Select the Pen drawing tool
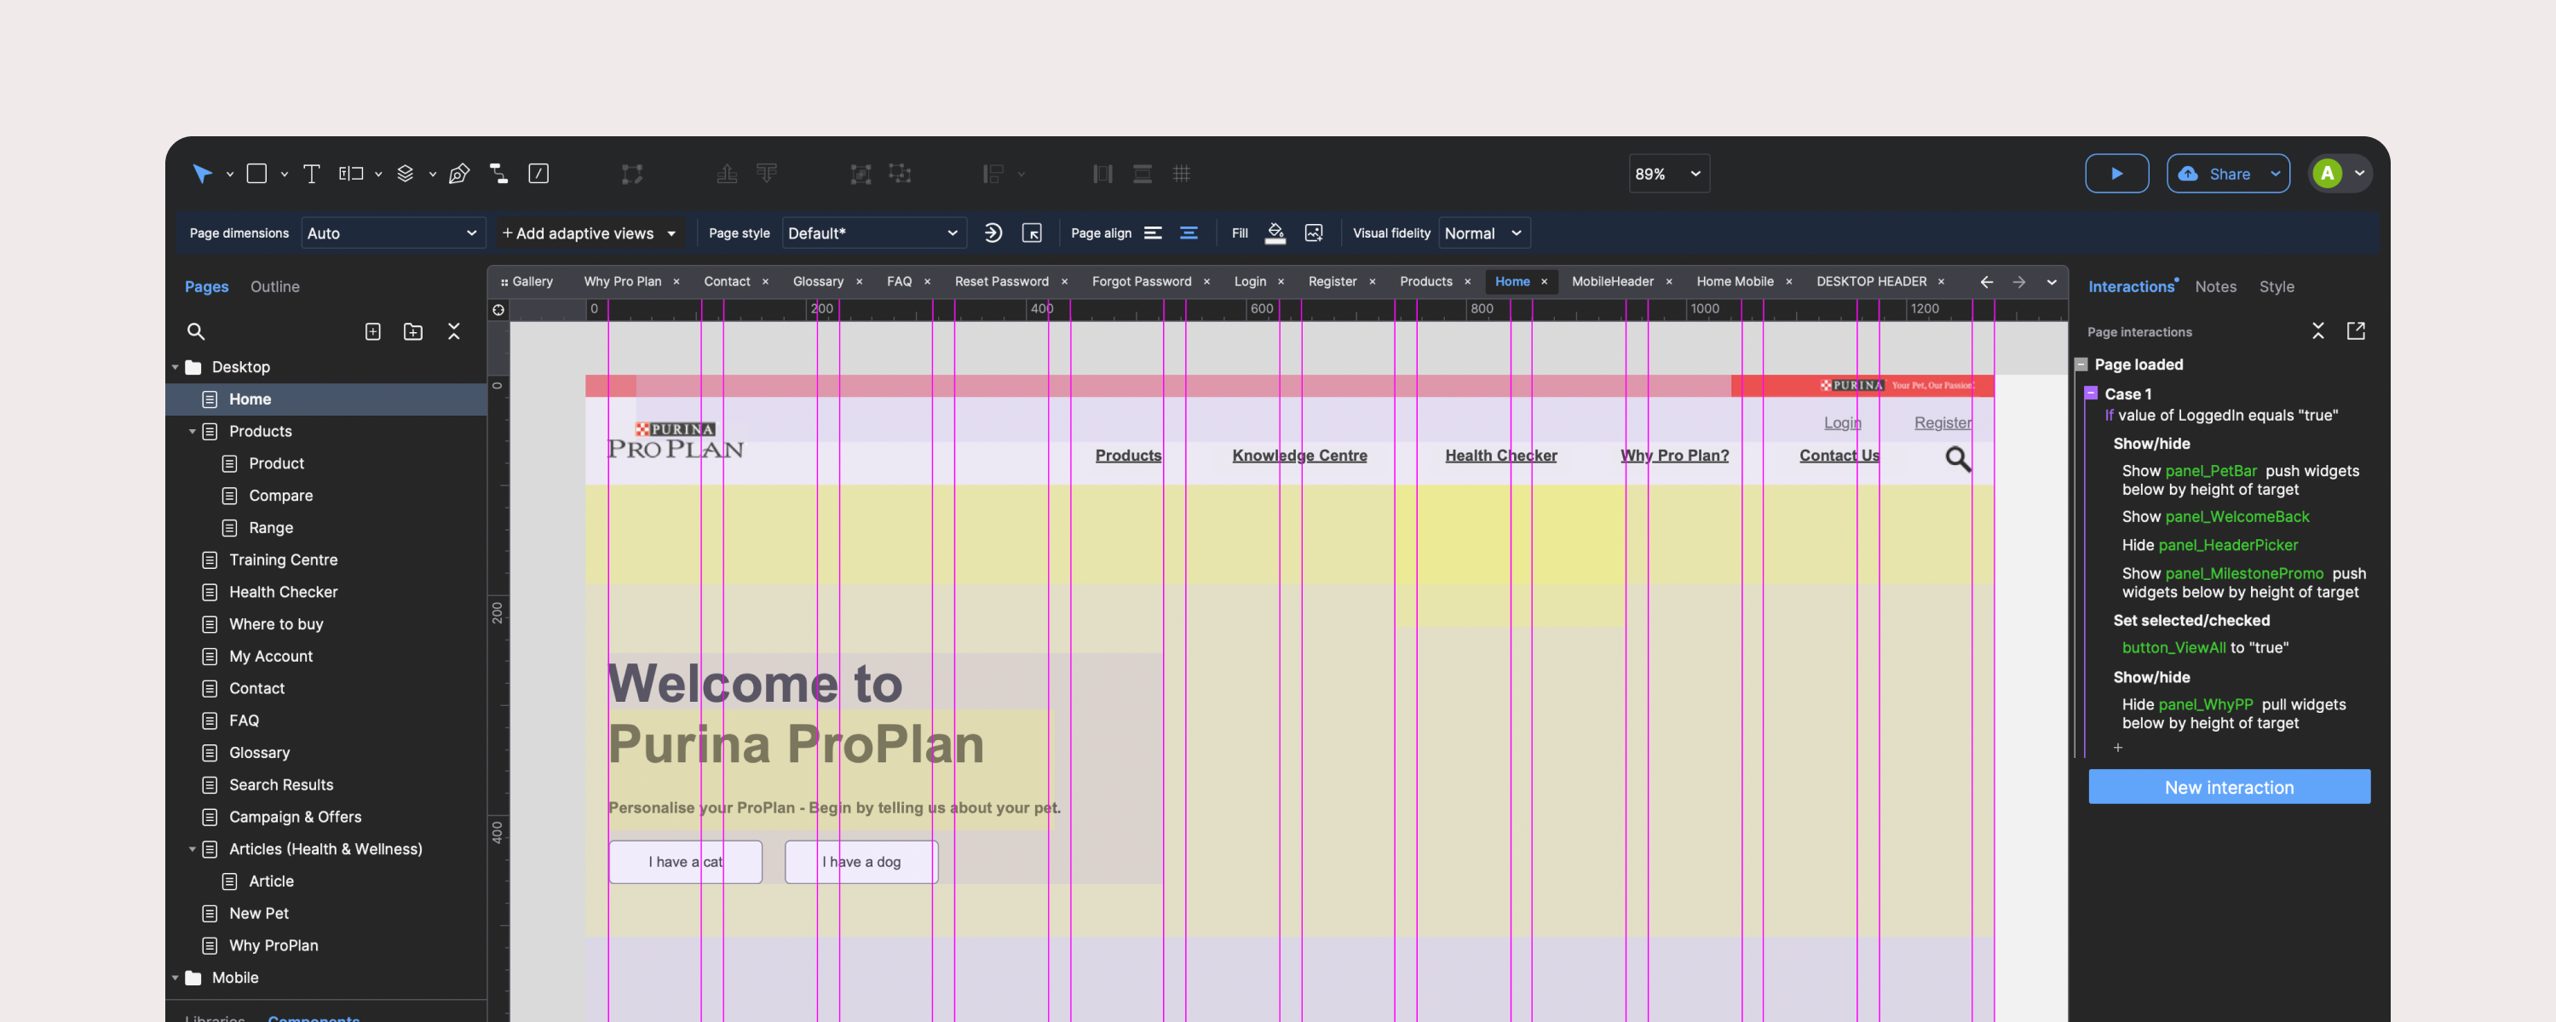This screenshot has height=1022, width=2556. click(458, 174)
